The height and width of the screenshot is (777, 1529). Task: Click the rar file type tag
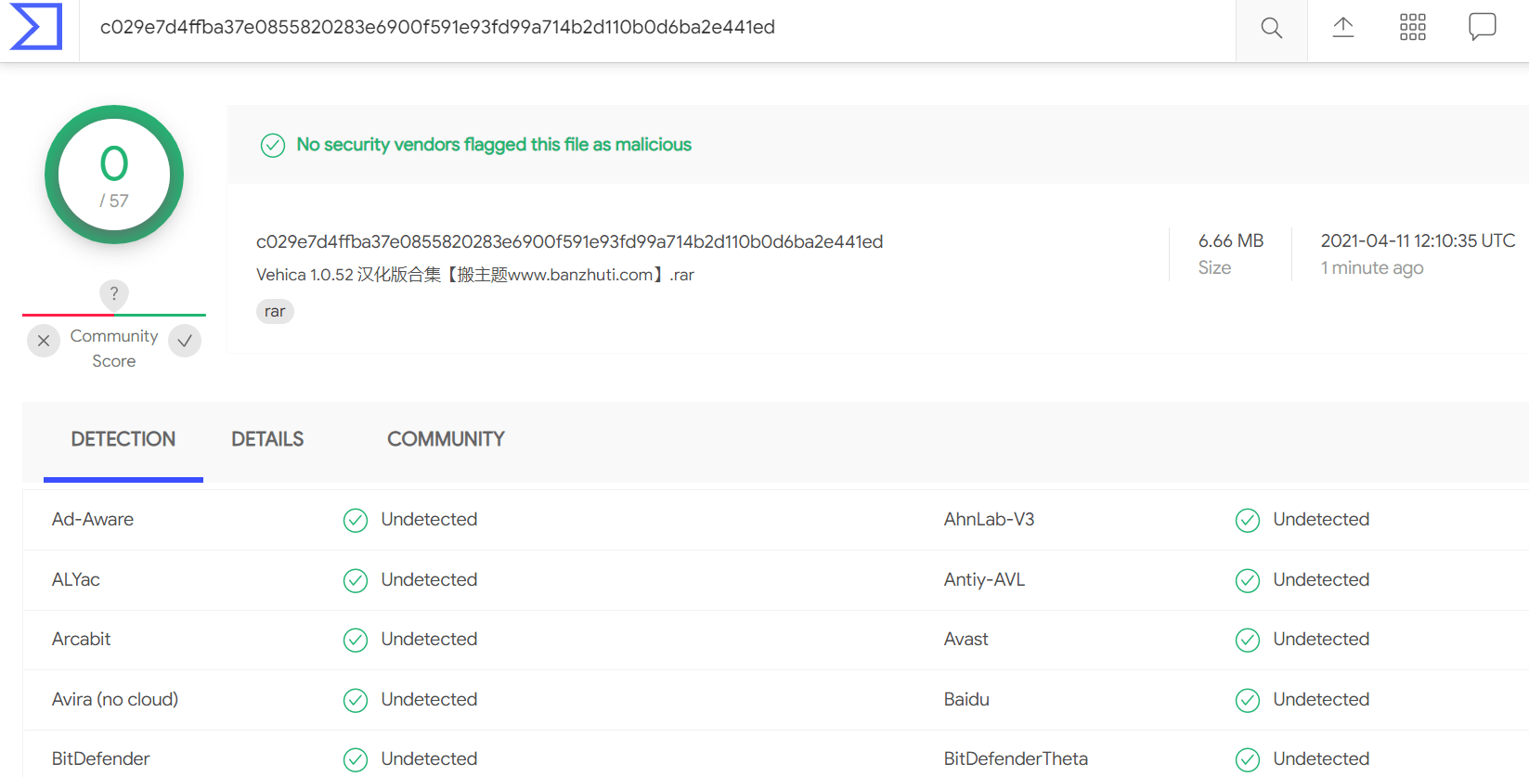(x=275, y=311)
